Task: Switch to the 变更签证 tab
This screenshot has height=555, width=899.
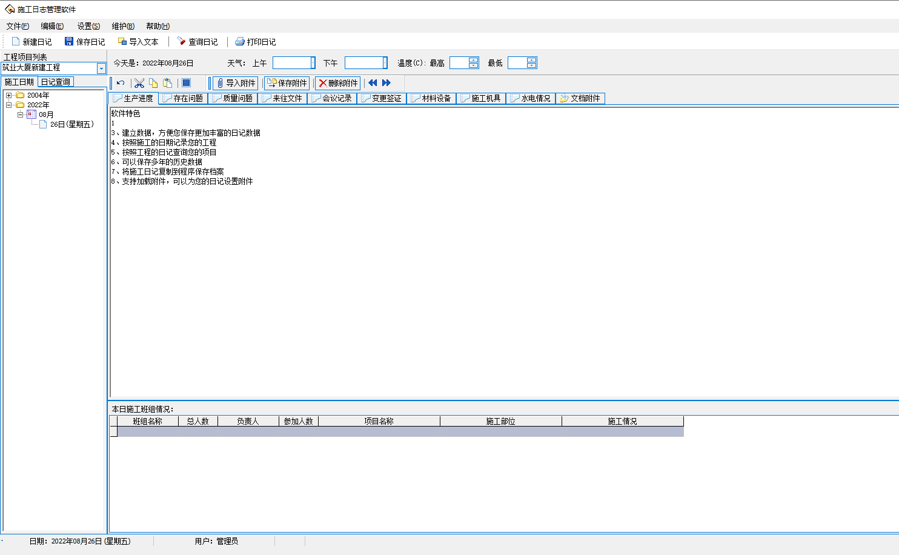Action: click(382, 98)
